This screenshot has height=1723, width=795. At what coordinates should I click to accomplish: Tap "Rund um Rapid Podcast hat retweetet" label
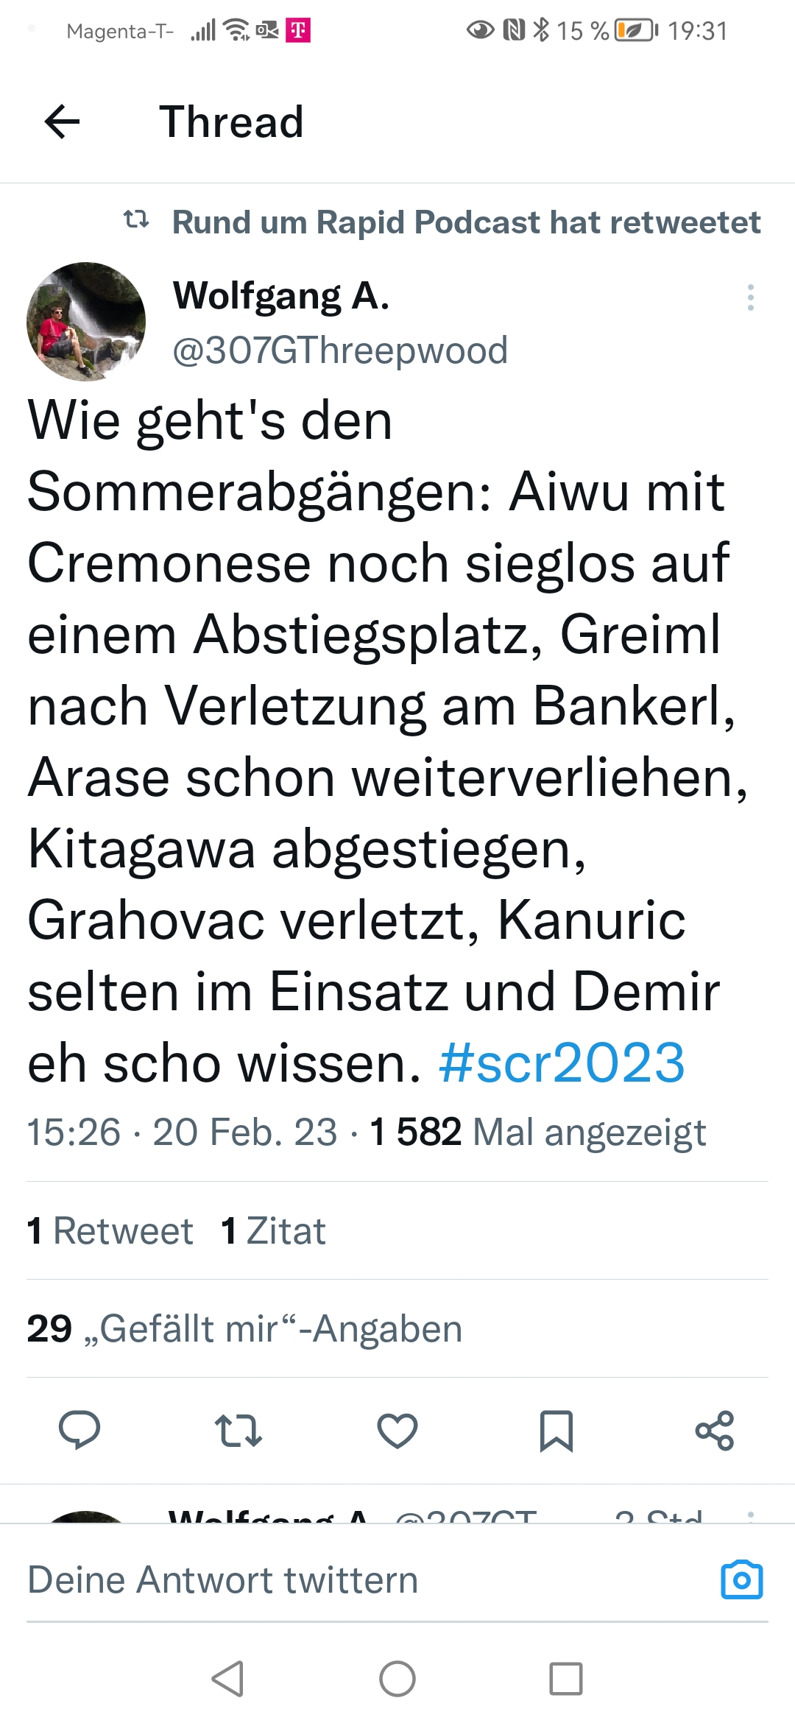[467, 222]
